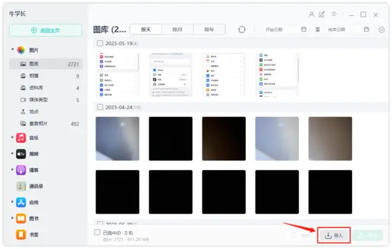Open the dark brown photo thumbnail
Screen dimensions: 392x249
click(x=224, y=138)
